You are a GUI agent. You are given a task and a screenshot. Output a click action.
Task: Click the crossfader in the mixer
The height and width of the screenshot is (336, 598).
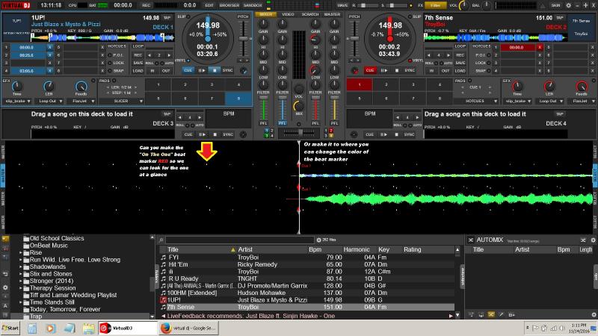point(299,132)
